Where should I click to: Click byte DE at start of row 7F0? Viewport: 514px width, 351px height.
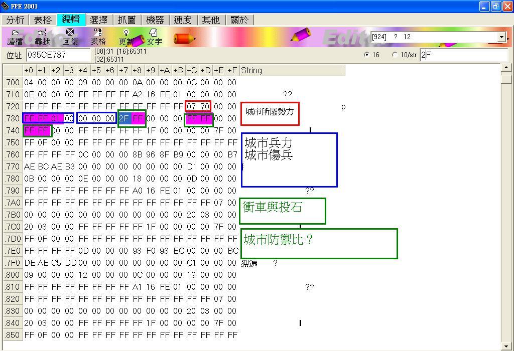pos(29,263)
